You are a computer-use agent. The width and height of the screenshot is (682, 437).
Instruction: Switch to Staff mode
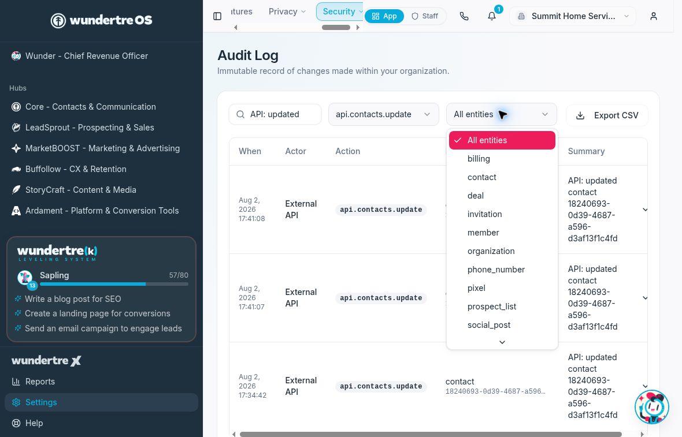(425, 16)
